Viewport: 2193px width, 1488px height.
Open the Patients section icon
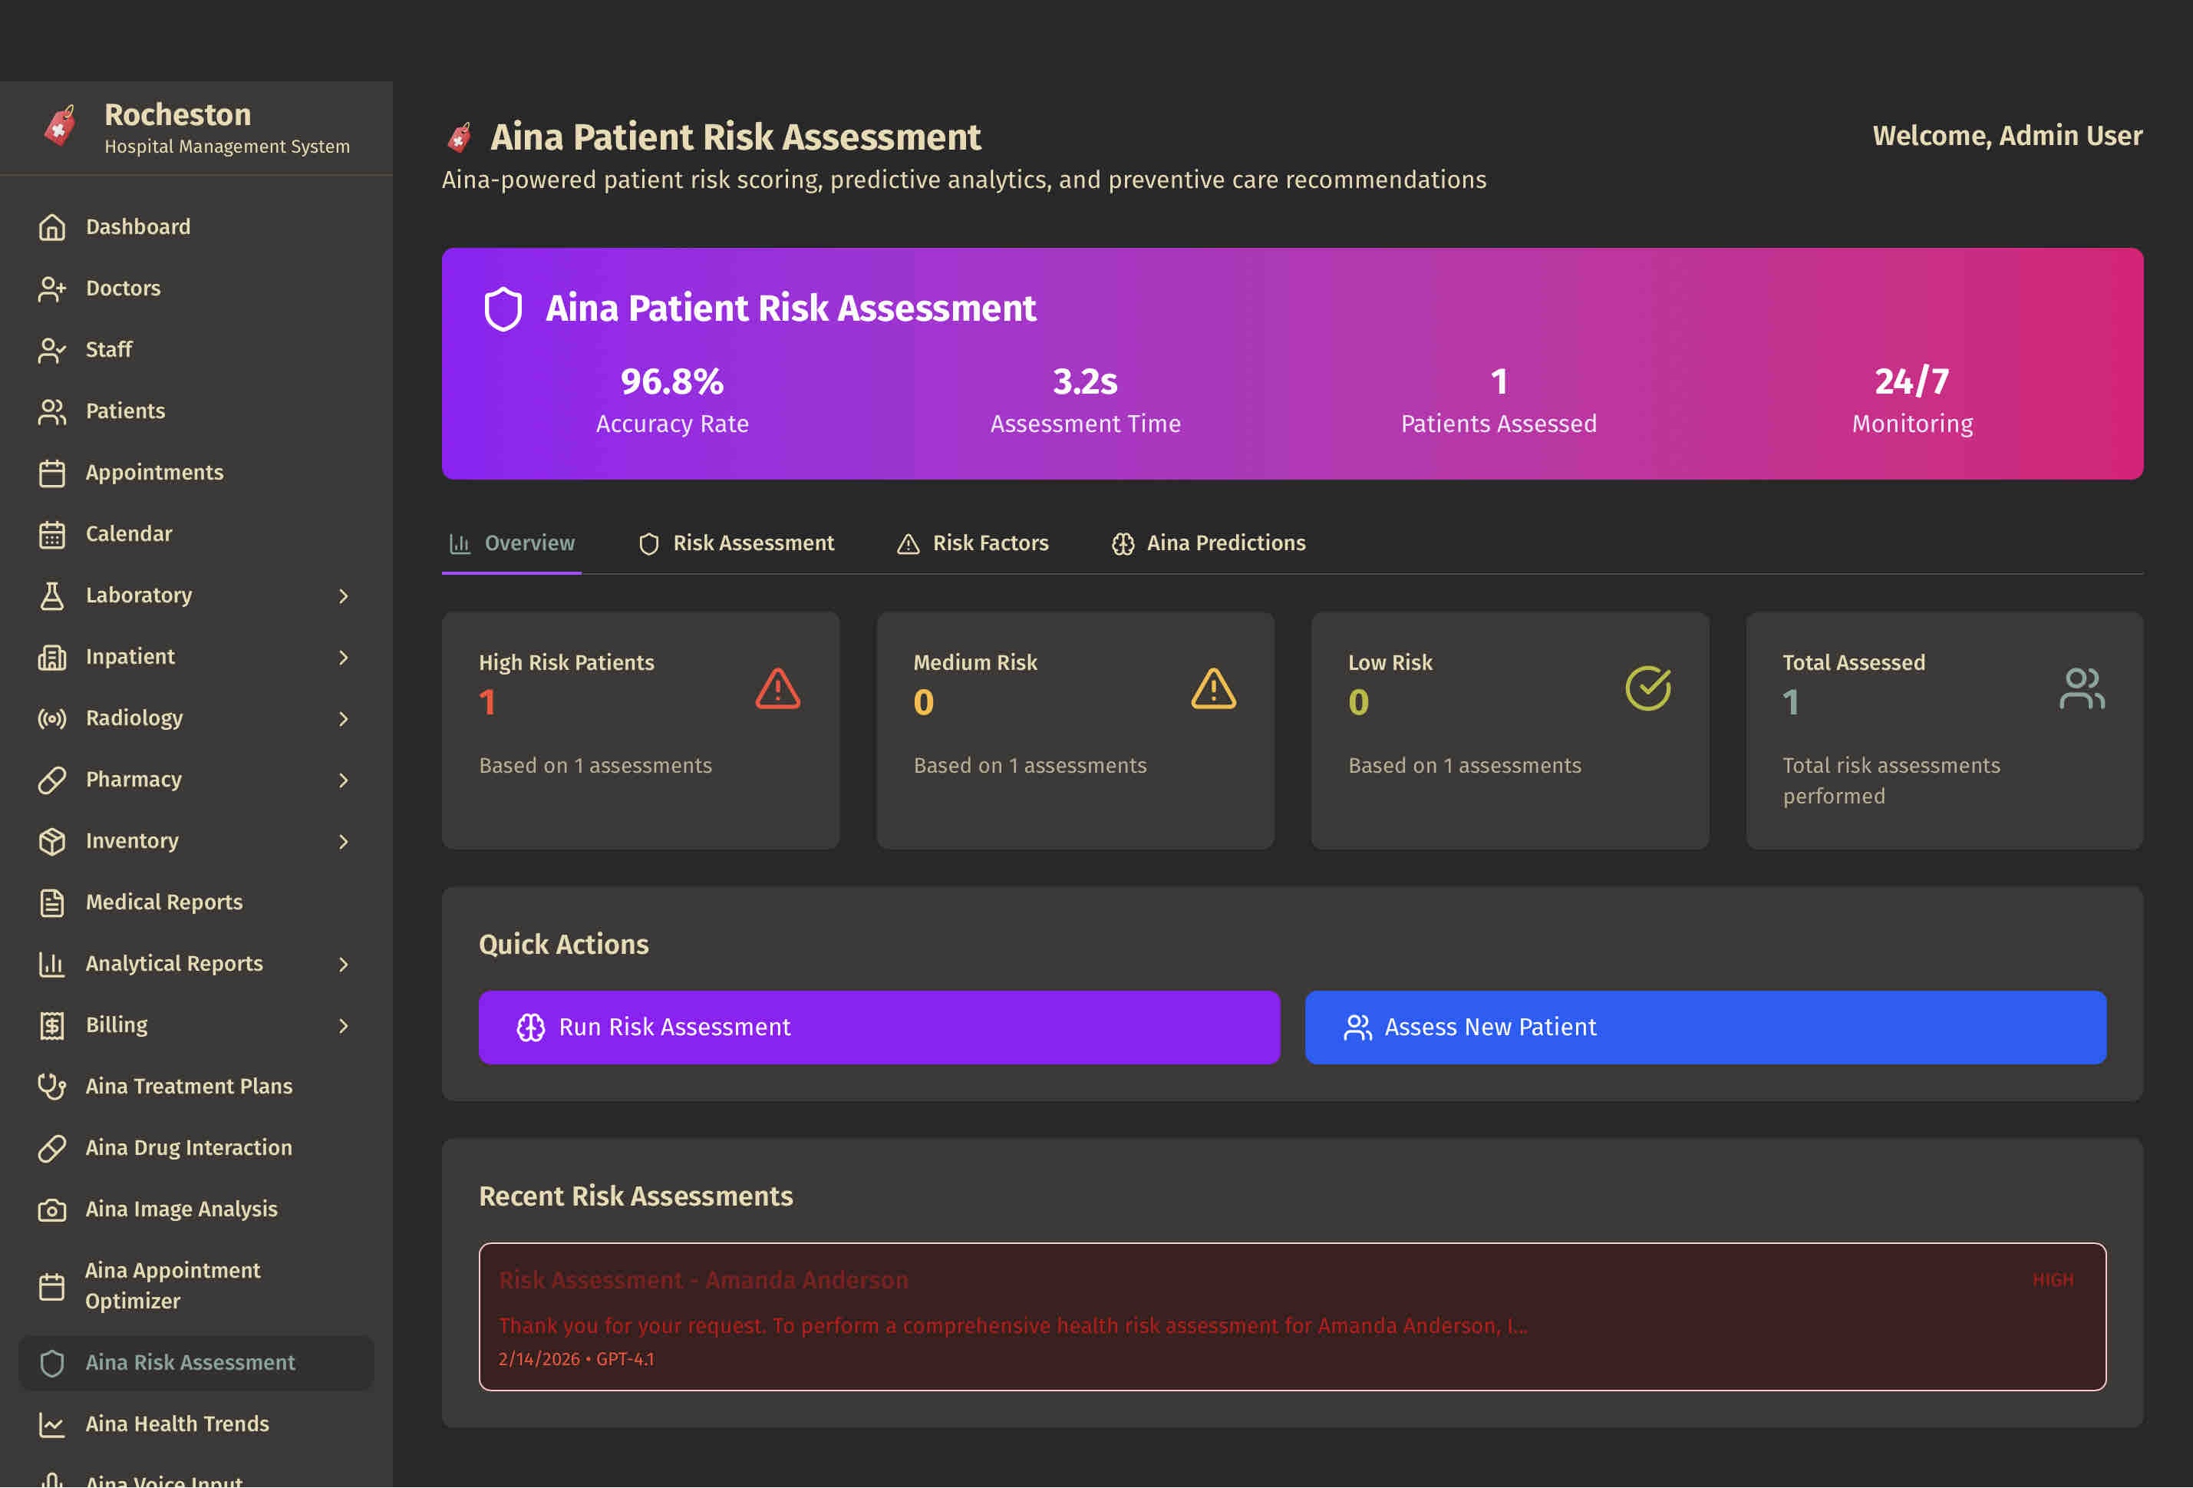[52, 411]
